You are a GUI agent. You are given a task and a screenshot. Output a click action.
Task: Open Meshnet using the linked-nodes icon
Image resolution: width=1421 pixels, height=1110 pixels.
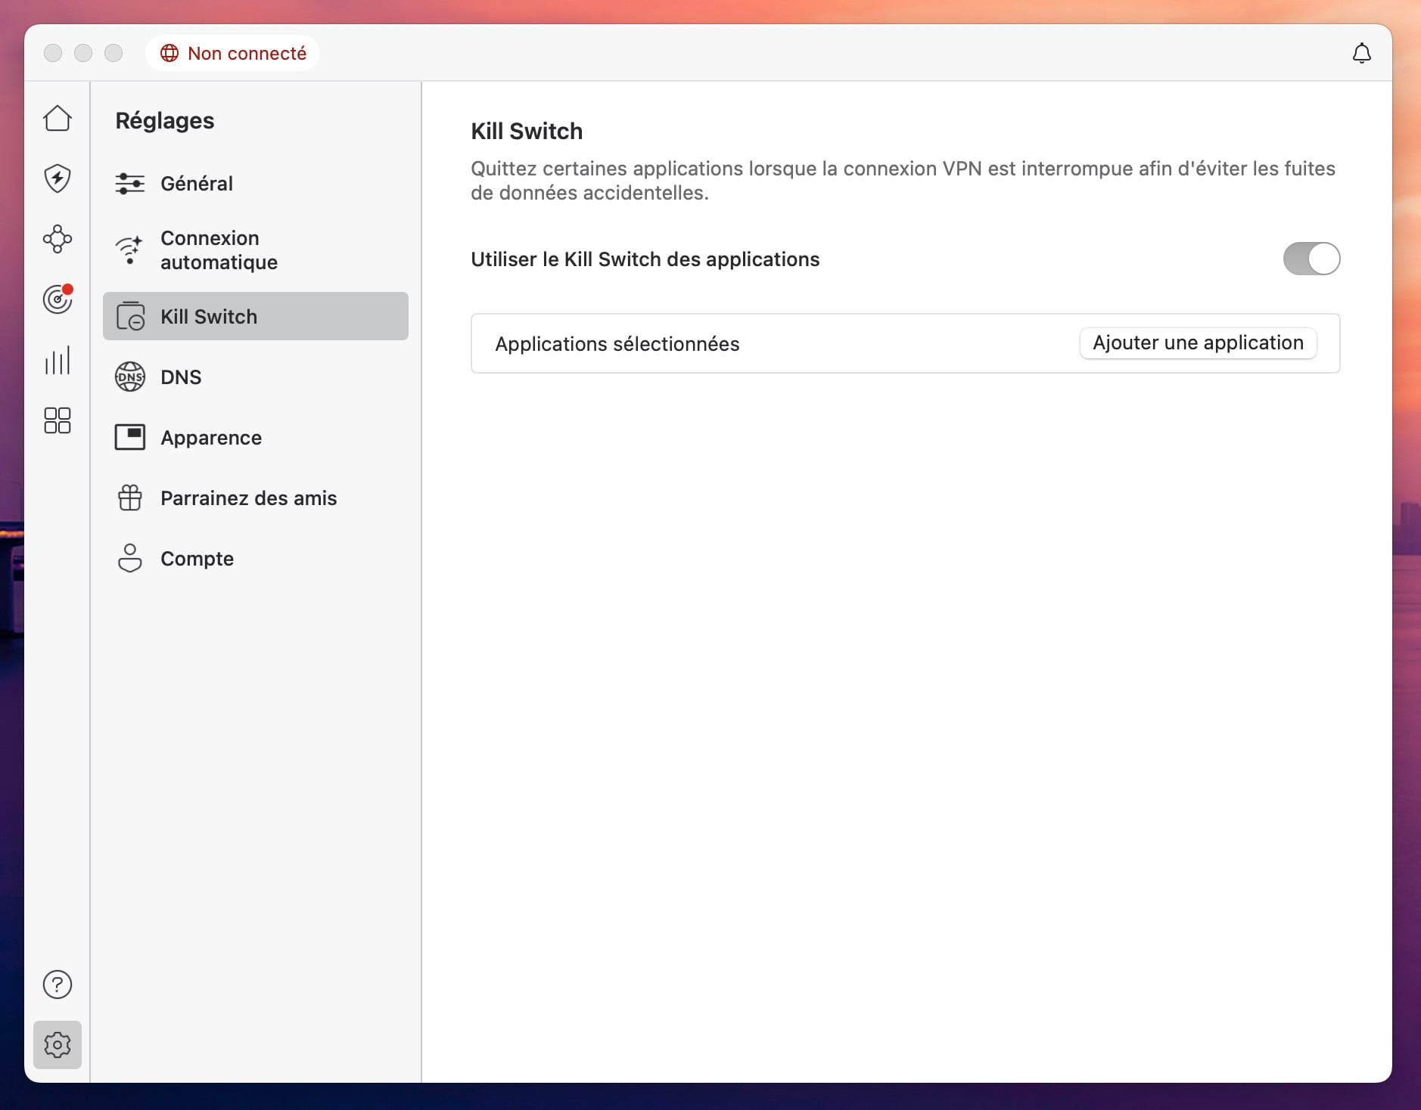[58, 240]
